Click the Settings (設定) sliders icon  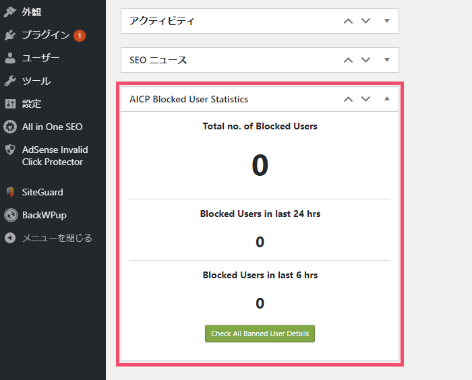10,104
